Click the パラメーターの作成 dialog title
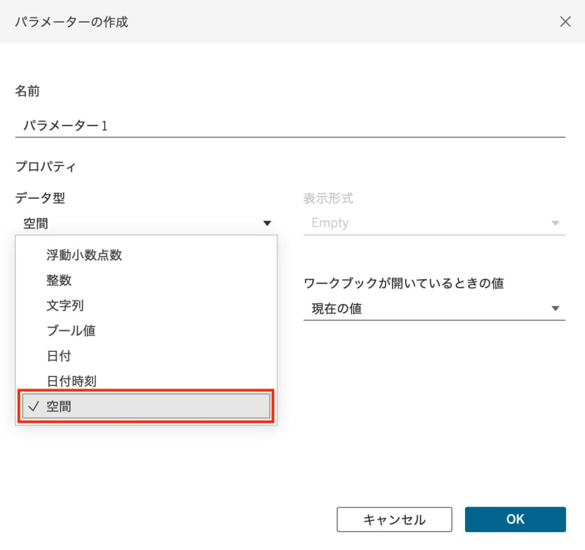Image resolution: width=585 pixels, height=550 pixels. click(x=71, y=22)
